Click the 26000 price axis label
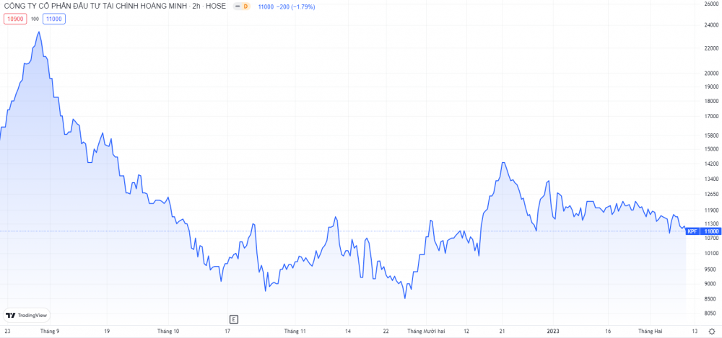 point(711,4)
